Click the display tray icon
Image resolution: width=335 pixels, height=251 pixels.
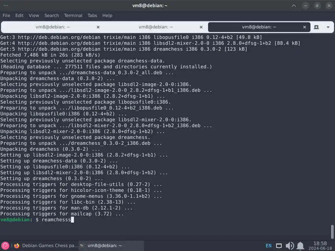pos(279,246)
